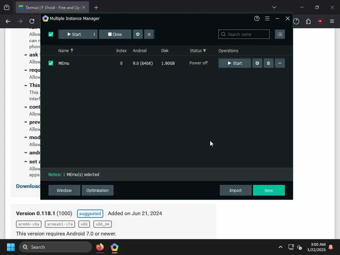Image resolution: width=340 pixels, height=255 pixels.
Task: Open taskbar clock showing 3:00 AM
Action: click(316, 247)
